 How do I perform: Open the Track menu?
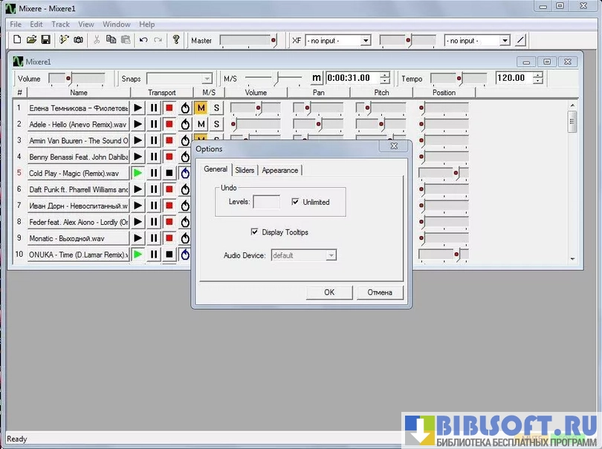click(60, 24)
